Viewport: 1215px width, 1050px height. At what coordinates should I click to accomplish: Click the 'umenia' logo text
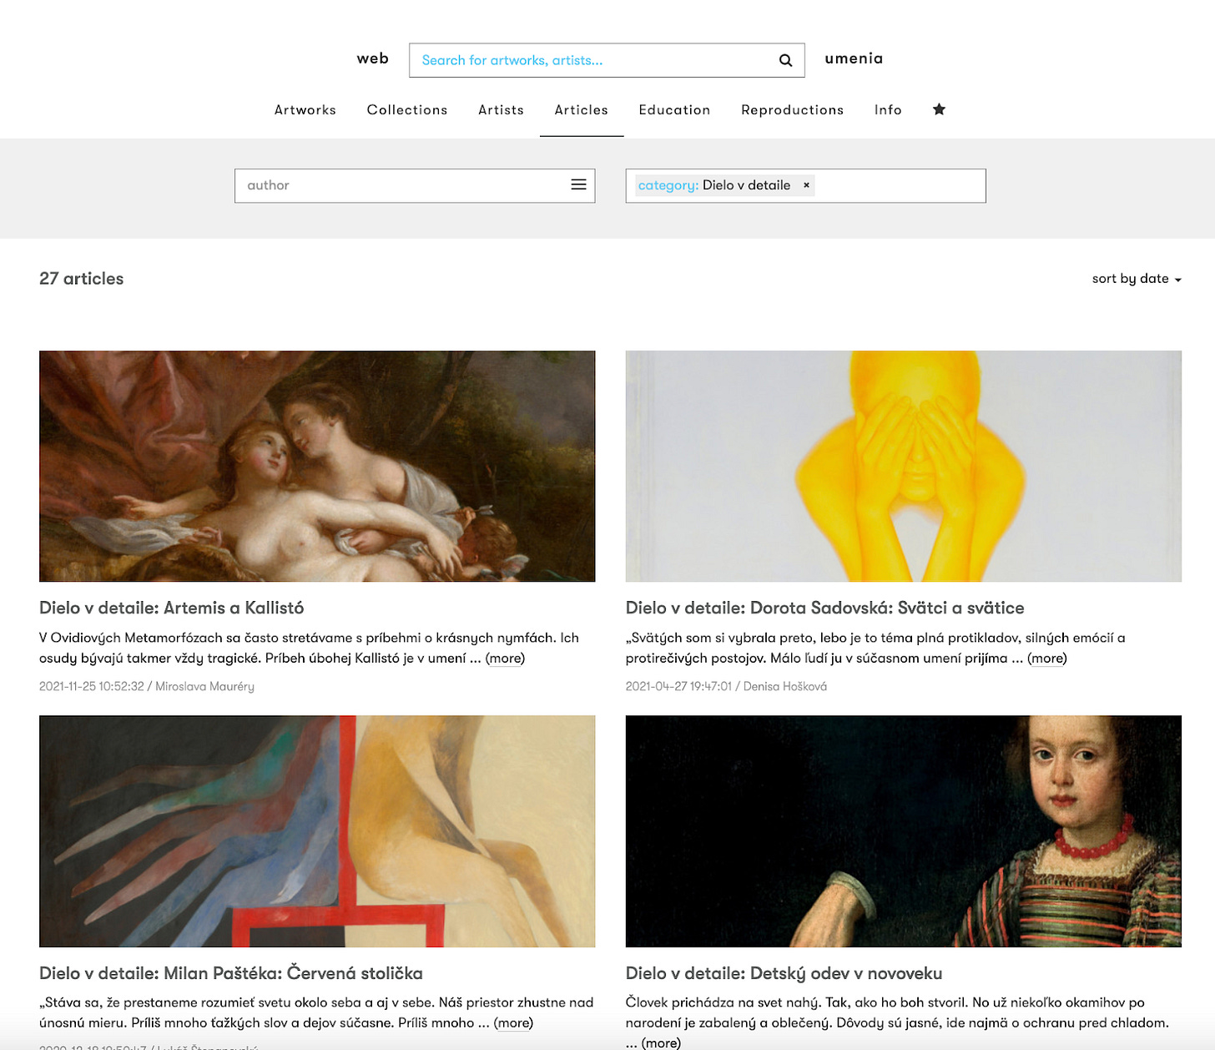pyautogui.click(x=854, y=58)
